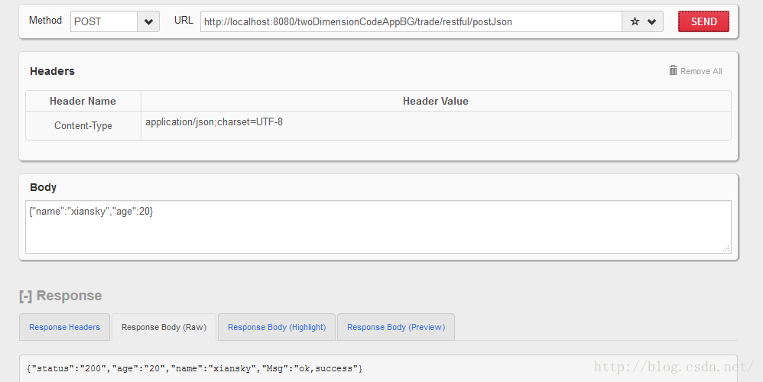Switch to Response Body (Raw) tab
Screen dimensions: 763x382
(164, 327)
